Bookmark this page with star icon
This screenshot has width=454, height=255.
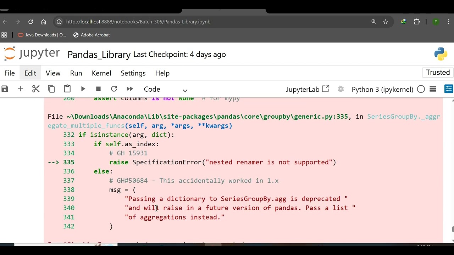point(386,22)
